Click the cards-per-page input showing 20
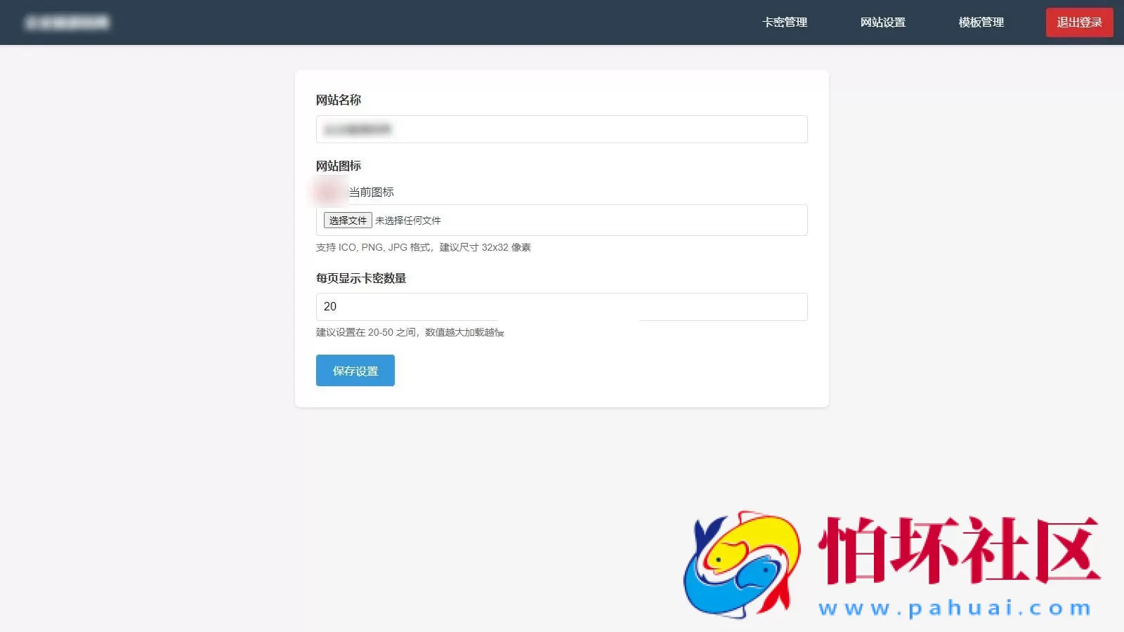The width and height of the screenshot is (1124, 632). 561,306
